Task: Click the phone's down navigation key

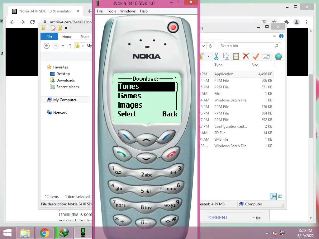Action: [146, 159]
